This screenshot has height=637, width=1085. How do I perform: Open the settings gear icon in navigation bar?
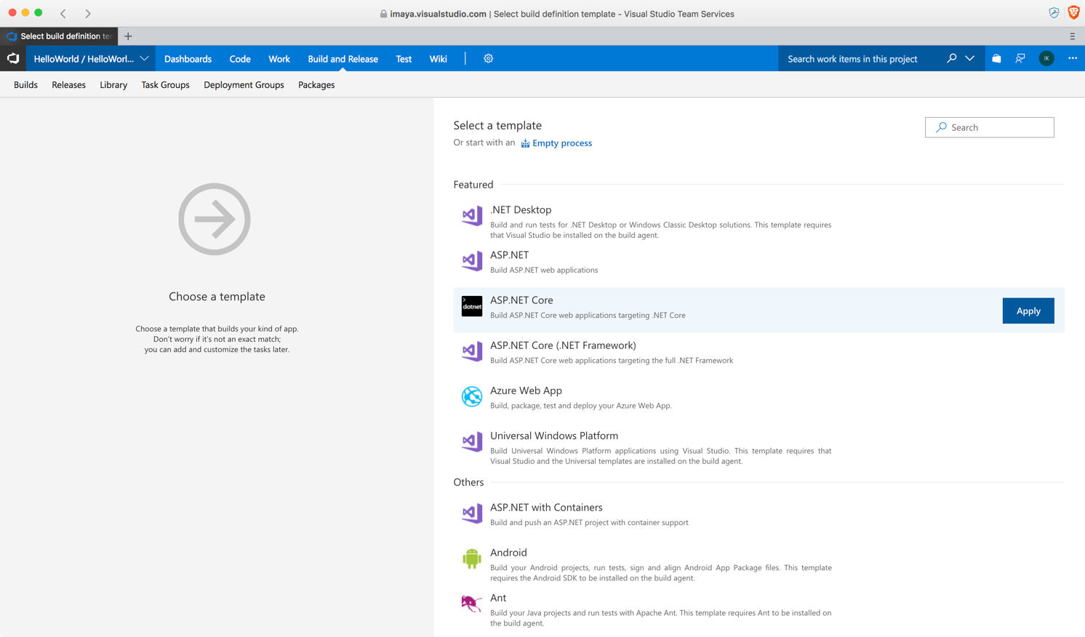(x=488, y=59)
